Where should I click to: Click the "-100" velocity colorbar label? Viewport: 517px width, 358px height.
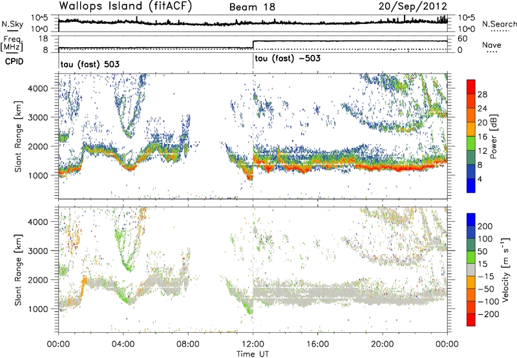tap(488, 302)
